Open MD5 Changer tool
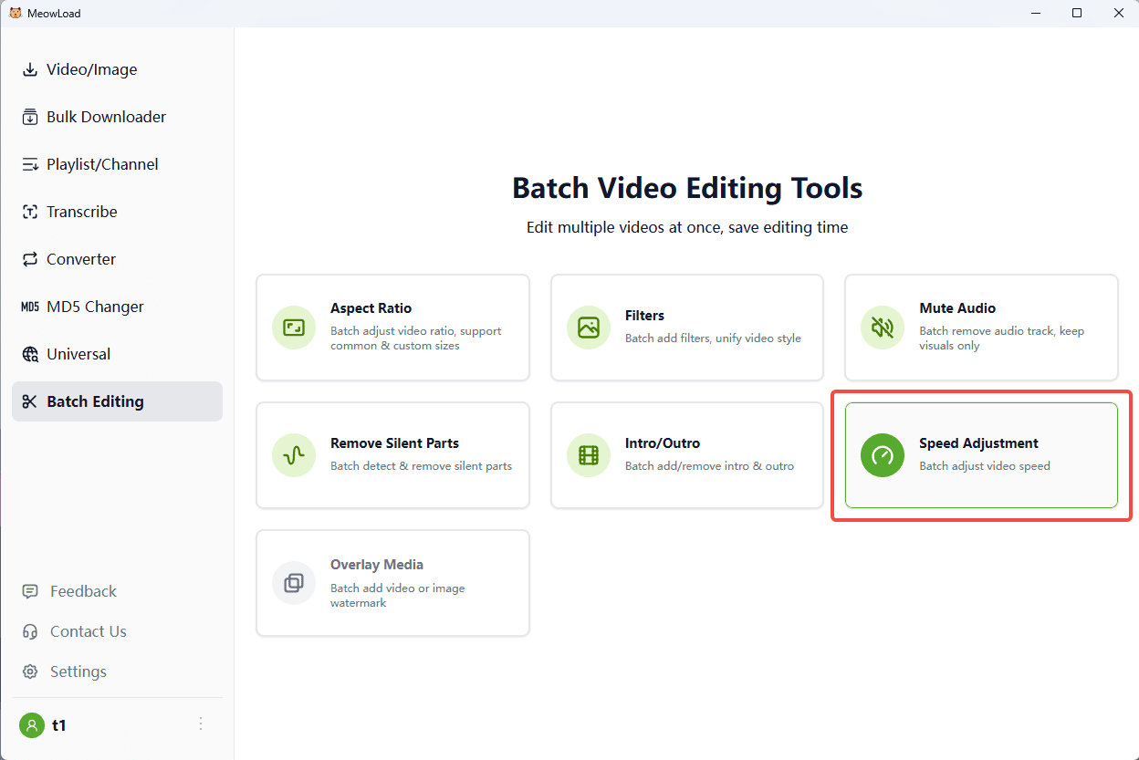This screenshot has height=760, width=1139. pos(95,307)
